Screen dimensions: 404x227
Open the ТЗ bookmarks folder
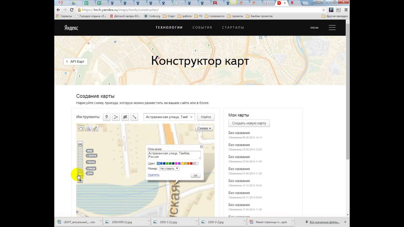[198, 16]
